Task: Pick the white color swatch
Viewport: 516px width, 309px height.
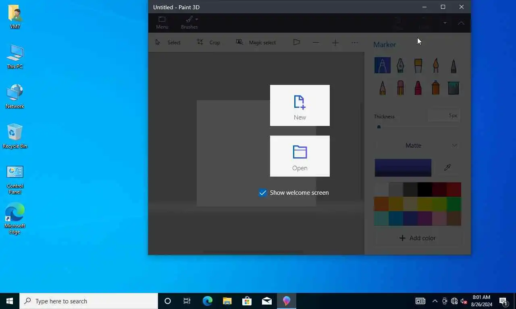Action: 381,190
